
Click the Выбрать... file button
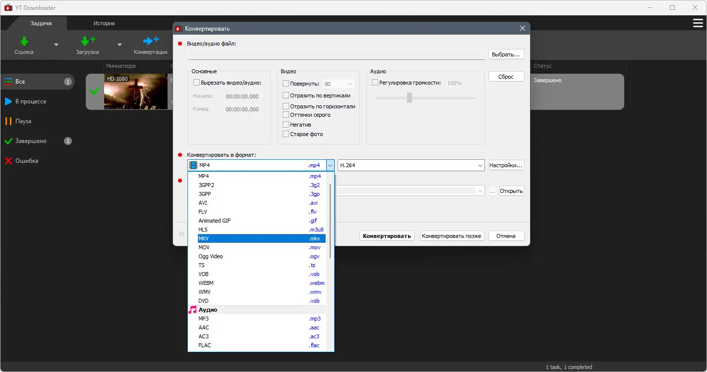[506, 54]
